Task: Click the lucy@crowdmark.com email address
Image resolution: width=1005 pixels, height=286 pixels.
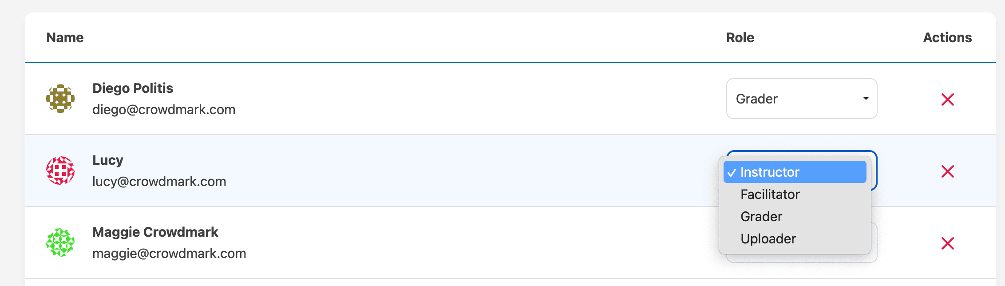Action: tap(159, 181)
